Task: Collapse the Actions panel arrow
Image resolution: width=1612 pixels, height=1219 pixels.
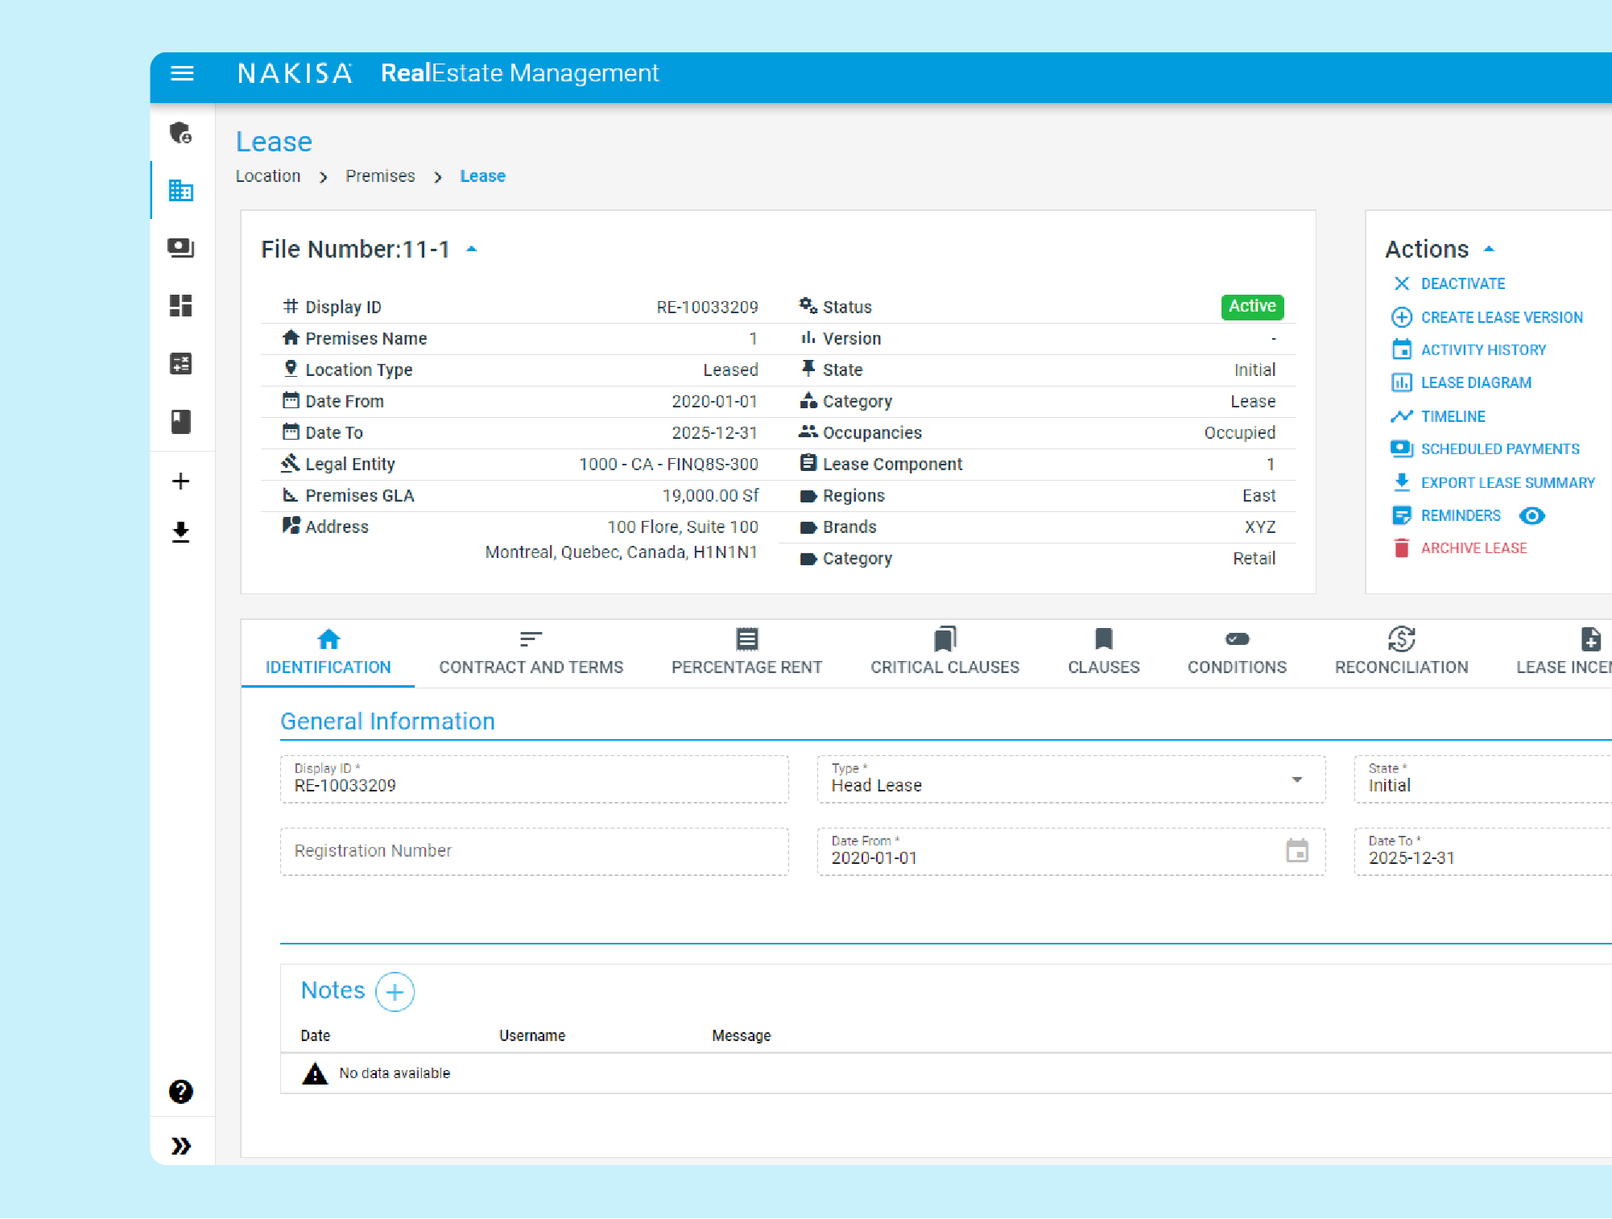Action: (1489, 250)
